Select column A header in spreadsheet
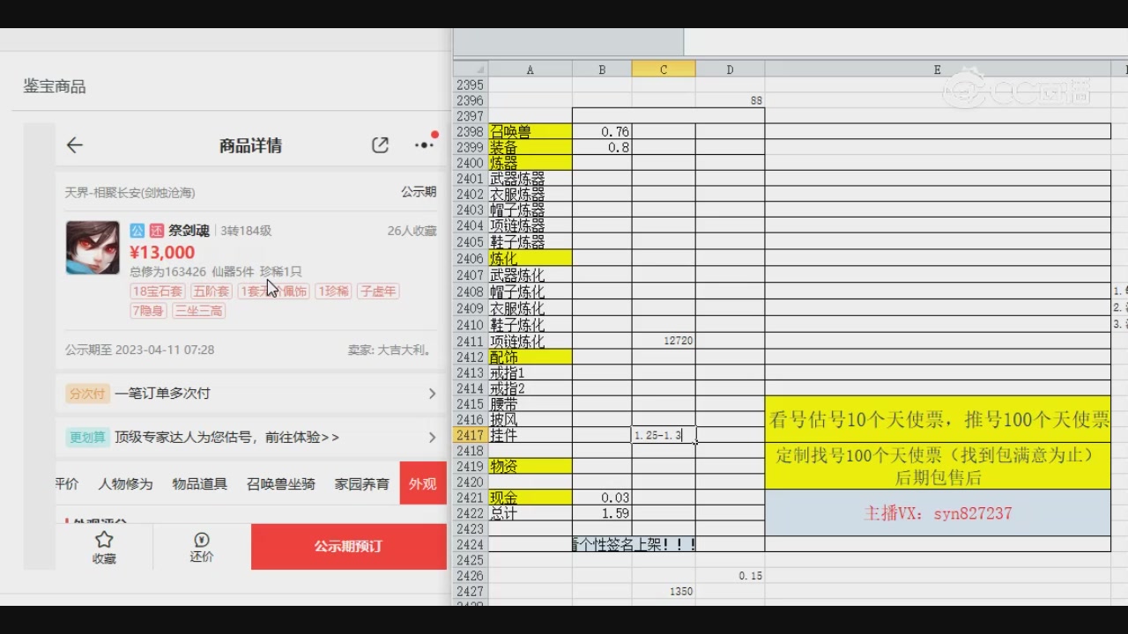 click(530, 70)
